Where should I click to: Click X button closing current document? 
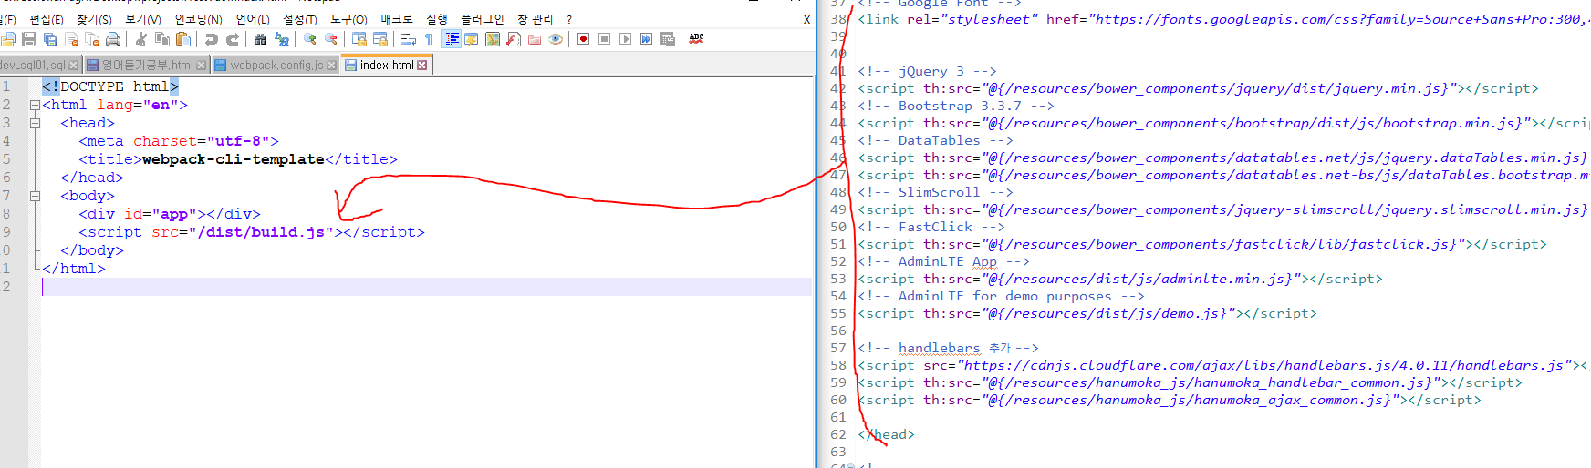(806, 19)
